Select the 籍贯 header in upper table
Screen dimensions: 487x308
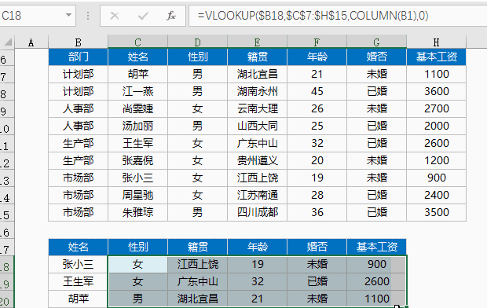(x=257, y=57)
